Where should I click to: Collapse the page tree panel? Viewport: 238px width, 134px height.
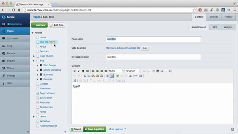click(65, 131)
